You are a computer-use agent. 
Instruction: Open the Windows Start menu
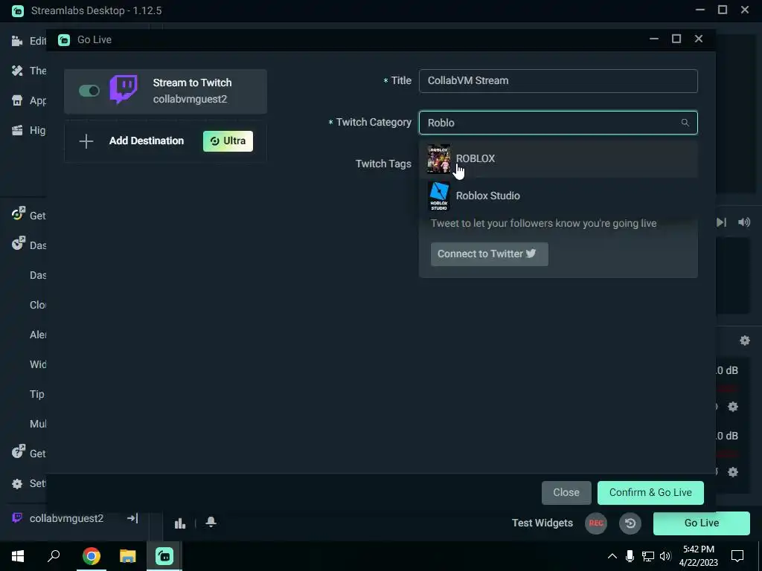click(18, 556)
